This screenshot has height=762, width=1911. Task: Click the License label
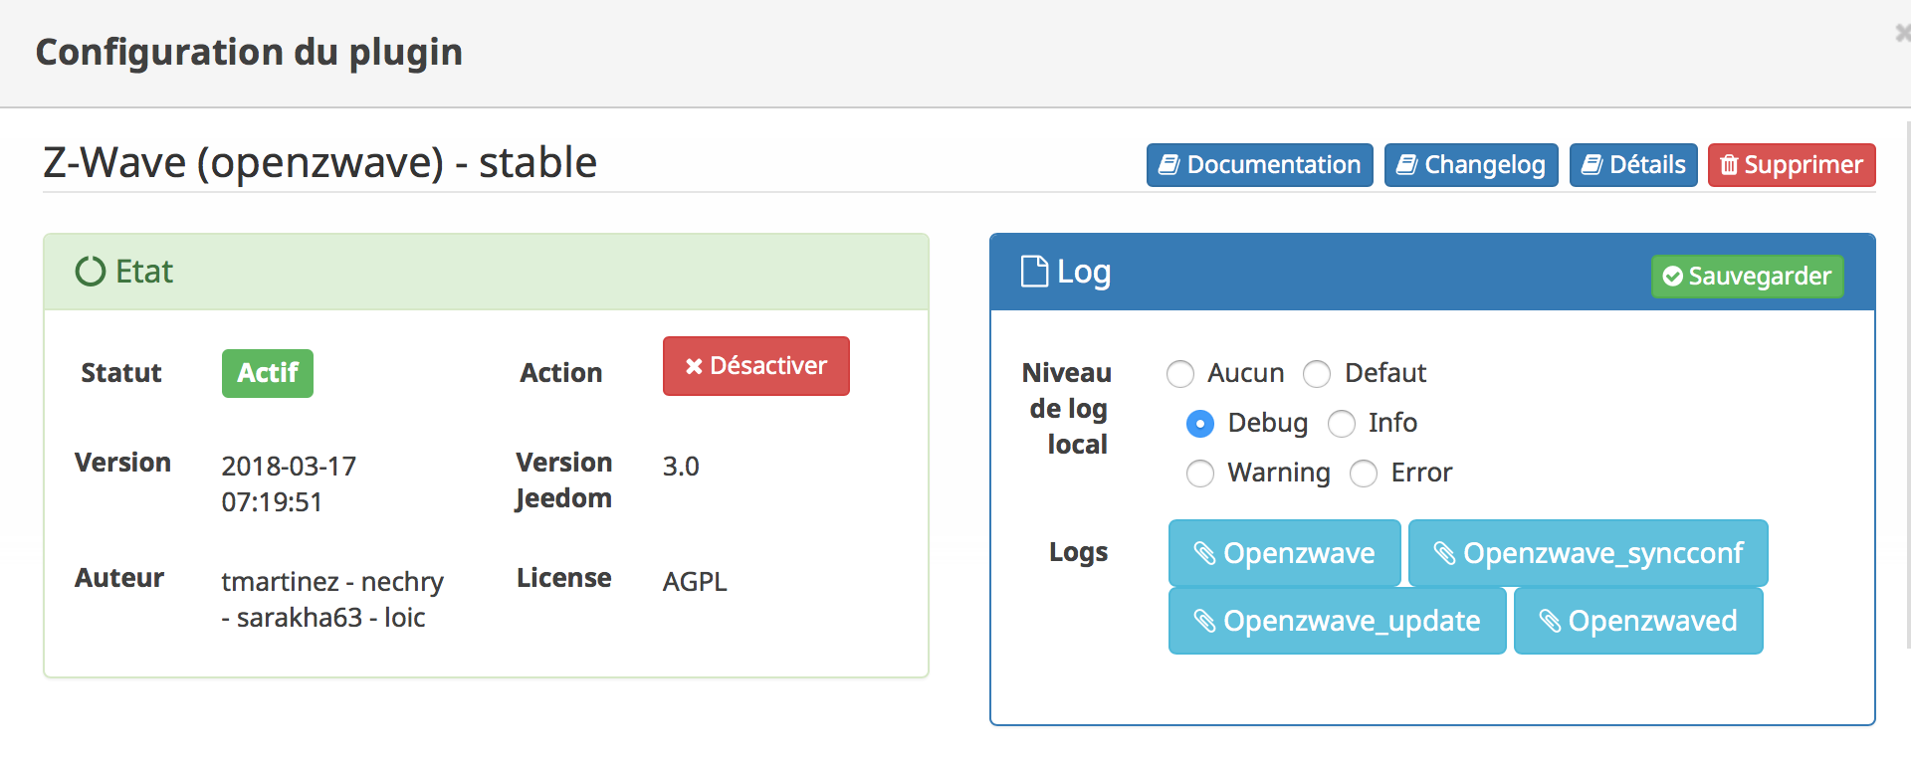tap(563, 578)
